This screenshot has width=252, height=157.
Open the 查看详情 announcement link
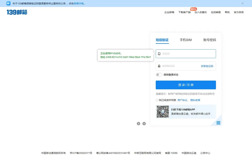[78, 3]
